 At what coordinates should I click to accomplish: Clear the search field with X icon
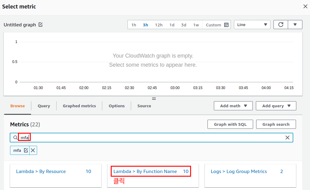click(x=287, y=138)
